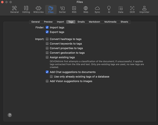Open the Sync cloud preferences
The image size is (158, 125).
97,9
